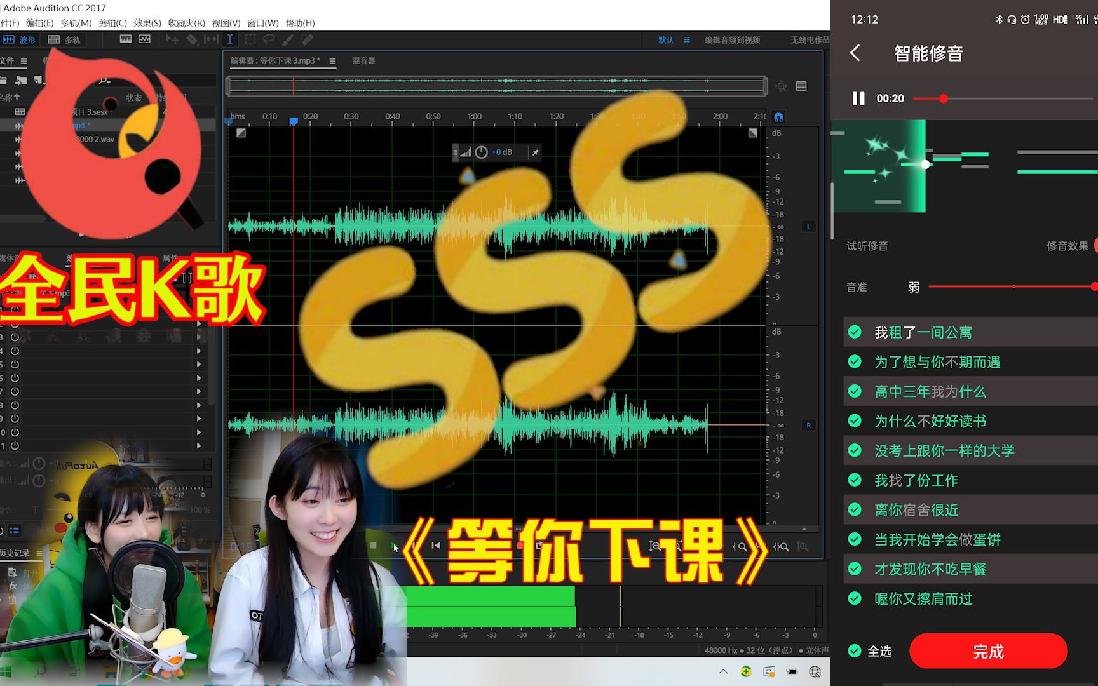Viewport: 1098px width, 686px height.
Task: Click the zoom-in-at-in-point magnifier icon
Action: [740, 546]
